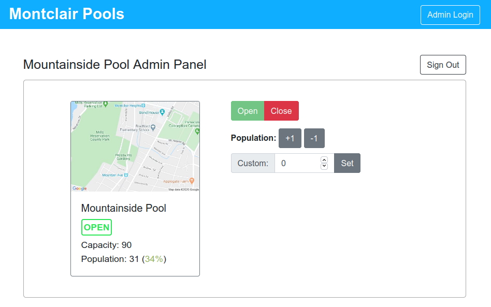Click the Mills Reservation Parking Lot pin

(x=106, y=104)
